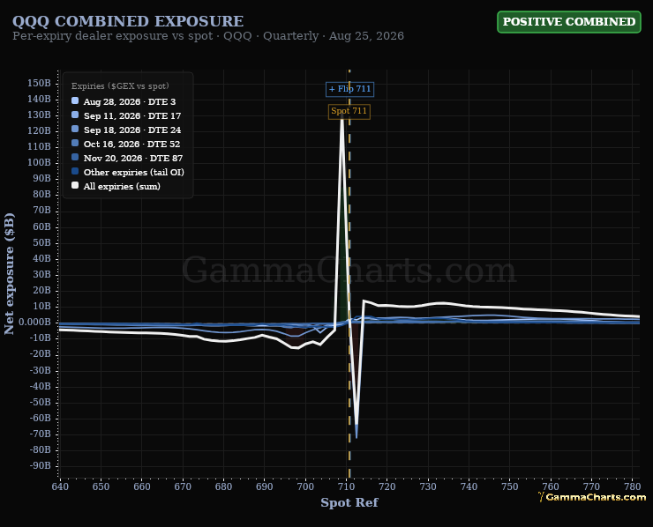Click the per-expiry dealer exposure subtitle

[x=208, y=36]
